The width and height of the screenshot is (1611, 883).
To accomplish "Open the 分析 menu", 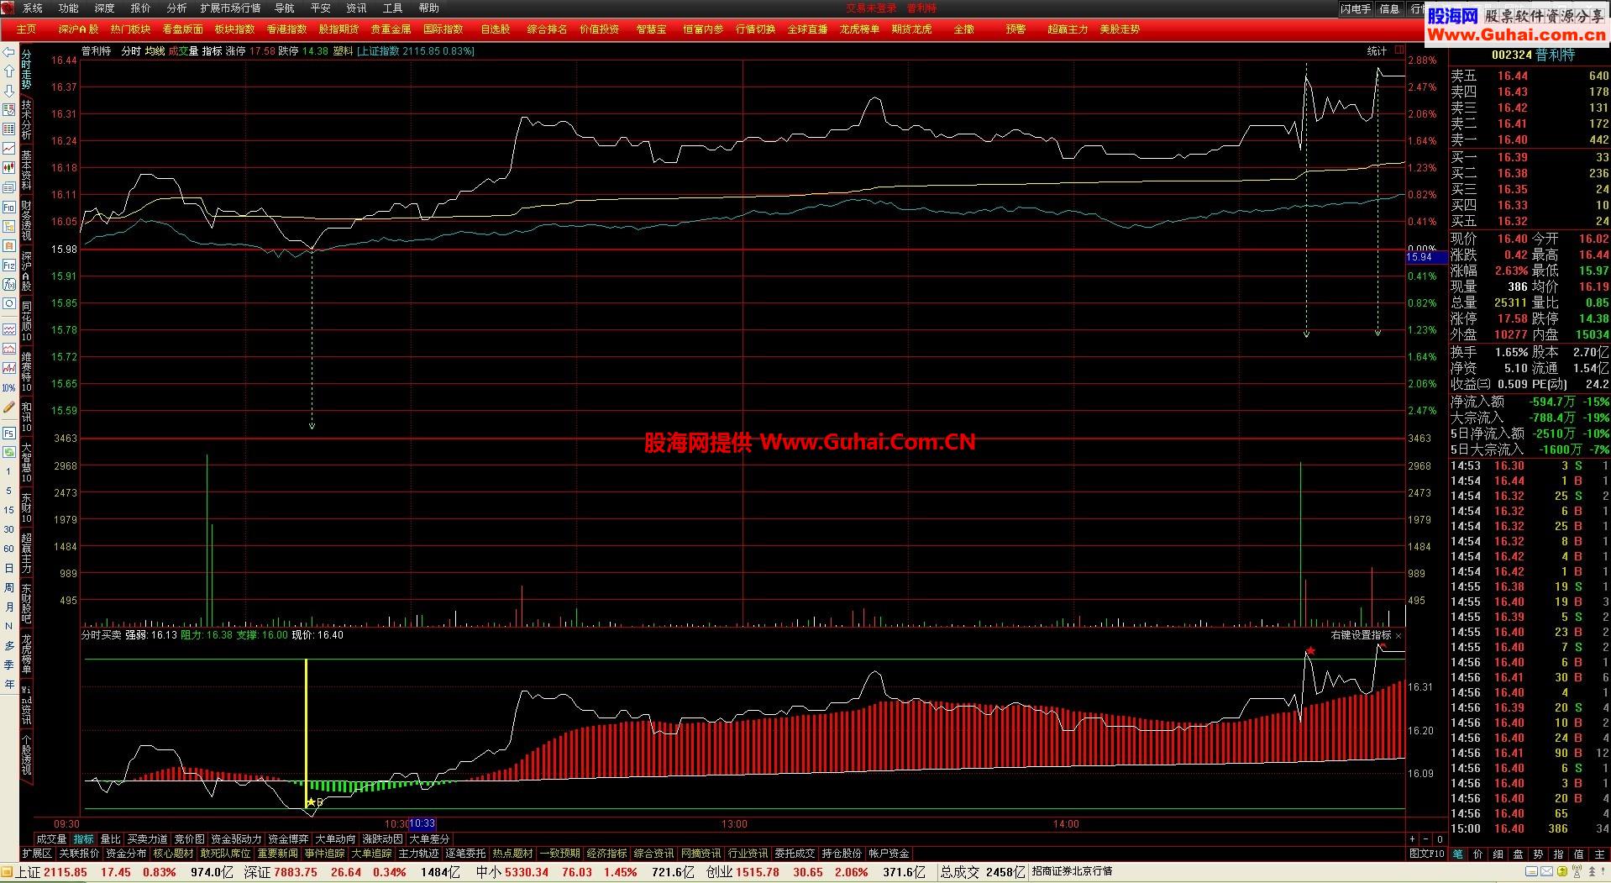I will click(x=176, y=8).
